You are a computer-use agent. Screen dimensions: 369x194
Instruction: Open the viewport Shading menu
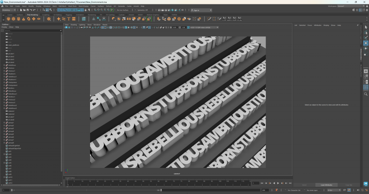[x=74, y=25]
